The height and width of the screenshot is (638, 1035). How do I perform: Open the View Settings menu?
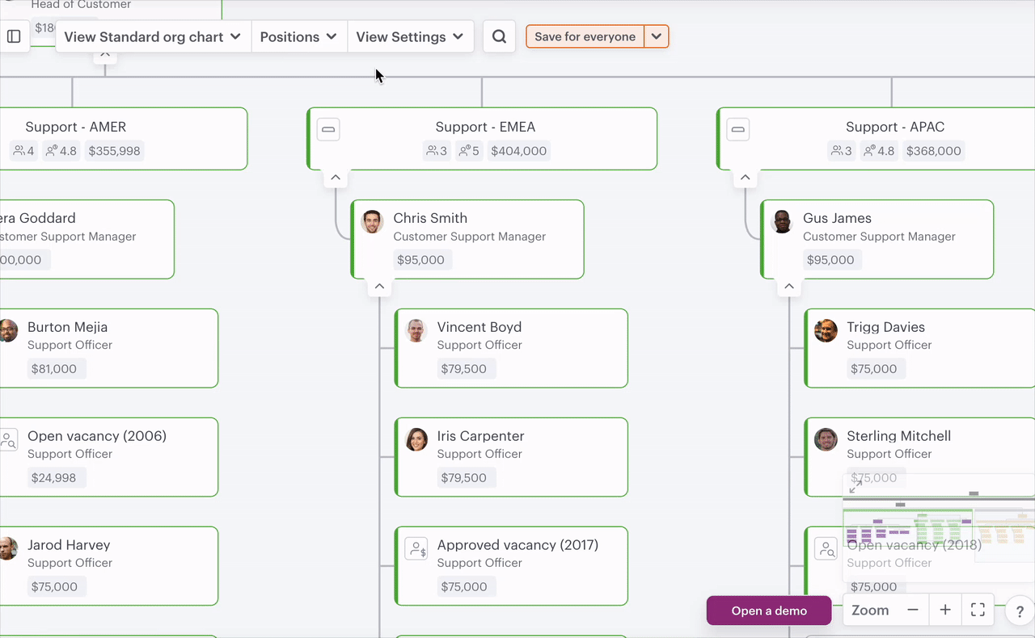410,37
